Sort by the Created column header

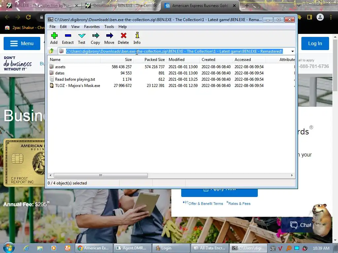coord(216,60)
